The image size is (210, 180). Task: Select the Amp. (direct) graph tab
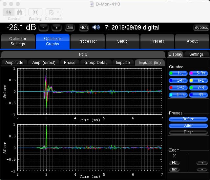tap(44, 63)
